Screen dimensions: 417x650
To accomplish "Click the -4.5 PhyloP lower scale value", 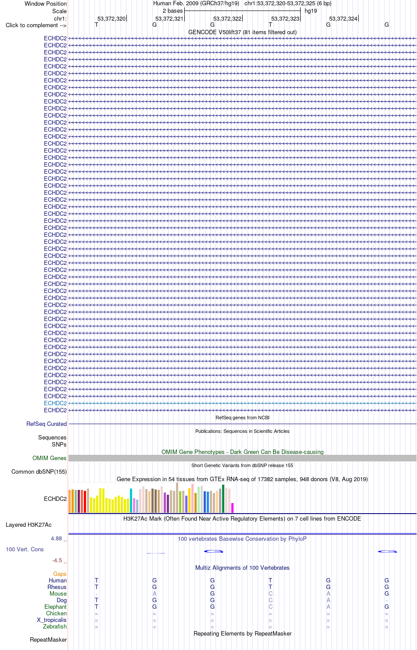I will (x=57, y=561).
